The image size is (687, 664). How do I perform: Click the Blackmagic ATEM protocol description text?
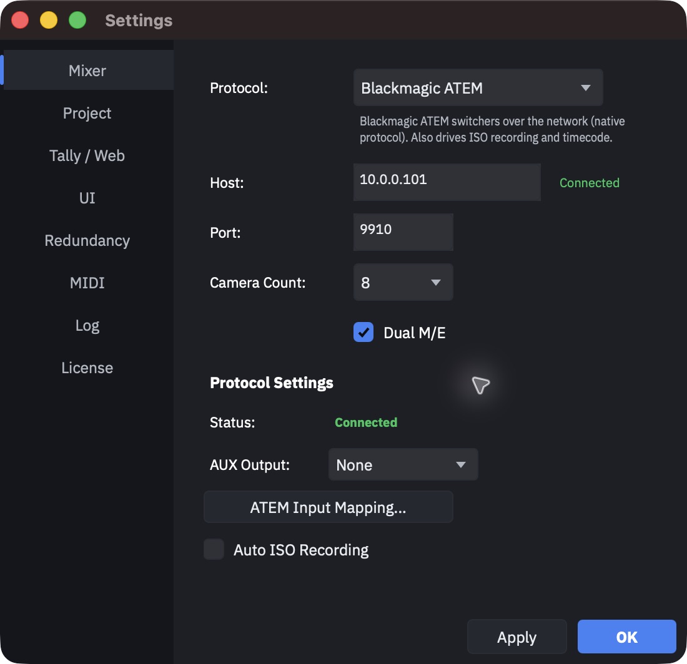tap(492, 129)
